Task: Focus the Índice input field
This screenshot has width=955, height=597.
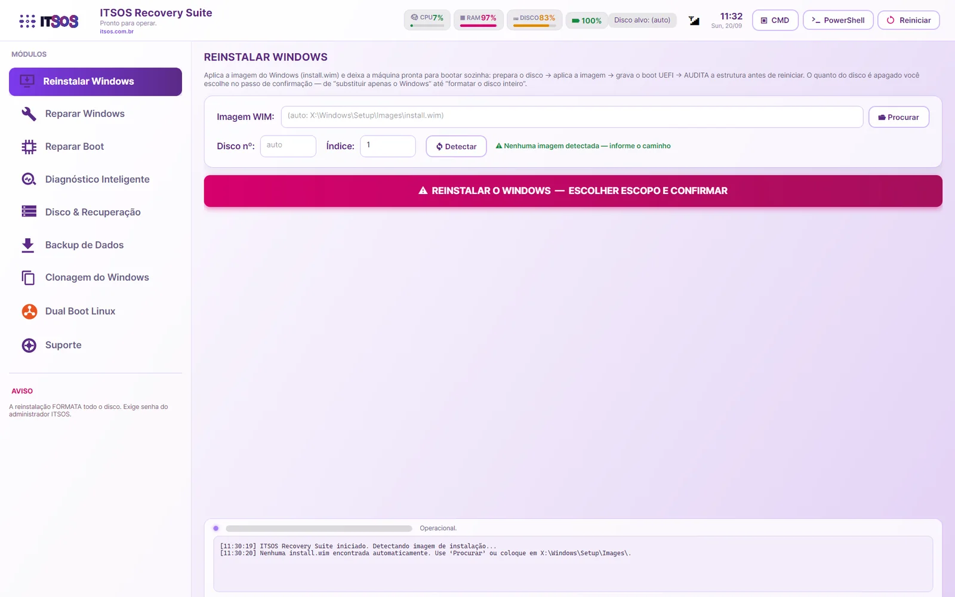Action: pyautogui.click(x=387, y=146)
